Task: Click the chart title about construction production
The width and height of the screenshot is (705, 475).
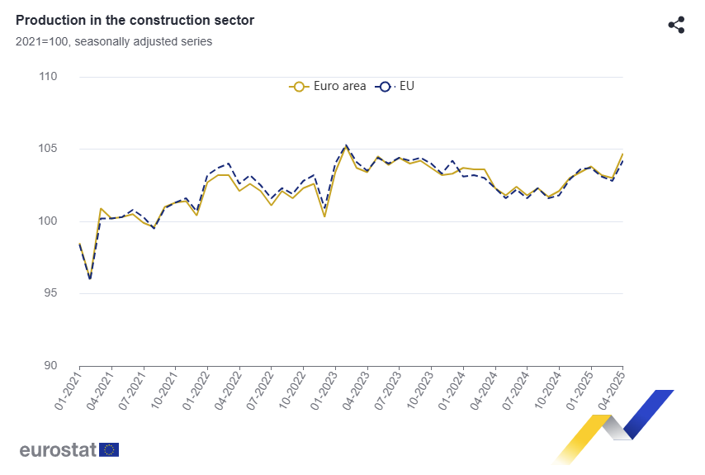Action: point(135,20)
